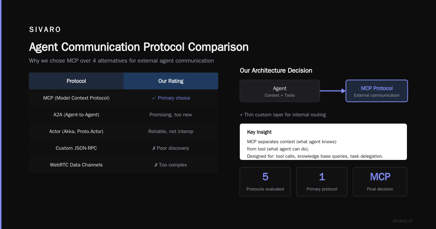Click the A2A (Agent-to-Agent) row
436x229 pixels.
pos(124,114)
